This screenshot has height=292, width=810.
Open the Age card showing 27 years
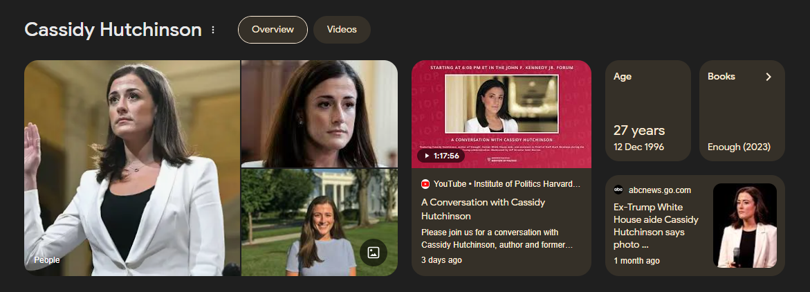[x=648, y=111]
